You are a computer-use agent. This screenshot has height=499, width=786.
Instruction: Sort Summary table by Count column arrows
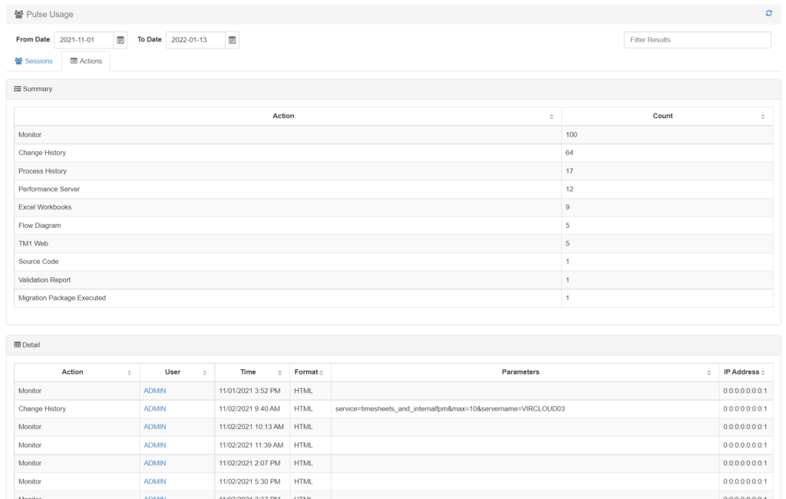click(762, 117)
